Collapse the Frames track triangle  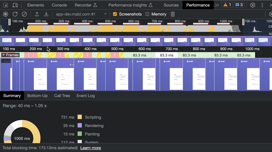pyautogui.click(x=3, y=55)
